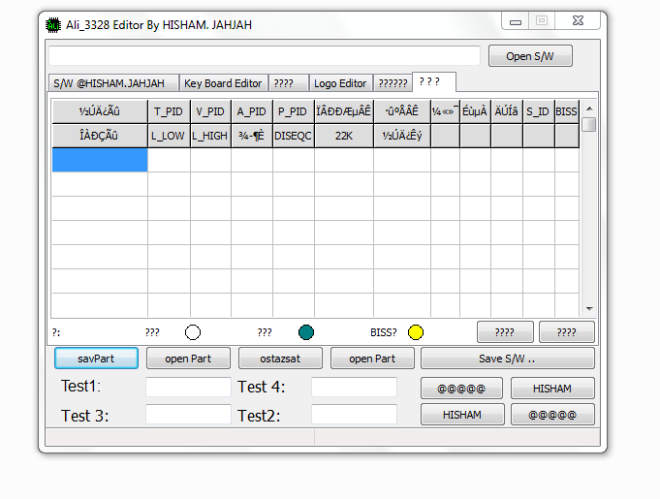Click the Test 4 input field

click(x=354, y=387)
